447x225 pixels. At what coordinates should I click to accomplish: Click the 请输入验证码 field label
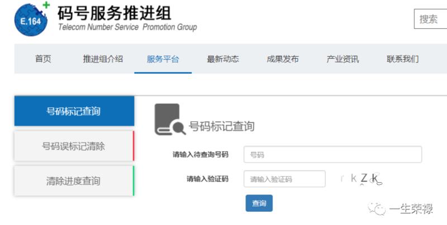click(207, 179)
